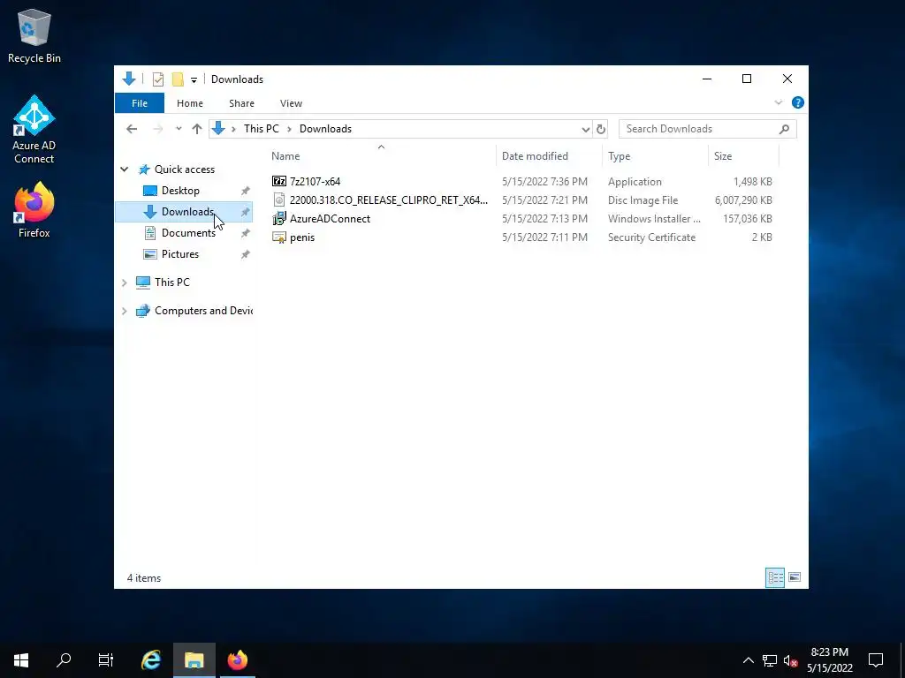This screenshot has height=678, width=905.
Task: Sort files by the Name column
Action: pyautogui.click(x=381, y=156)
